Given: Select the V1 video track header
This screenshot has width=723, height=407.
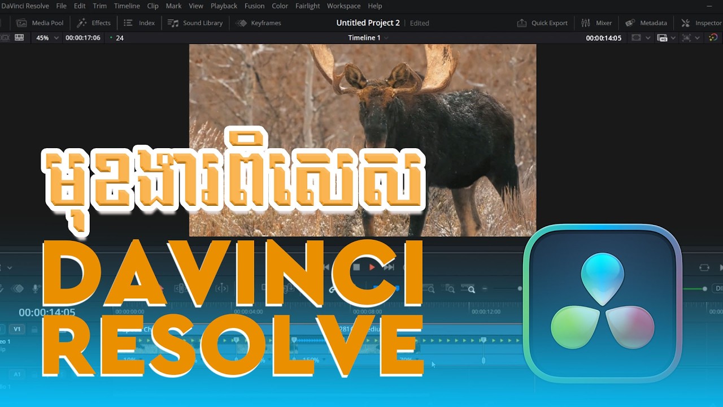Looking at the screenshot, I should [x=17, y=329].
